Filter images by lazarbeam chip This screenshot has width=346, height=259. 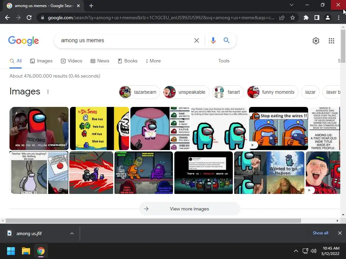point(139,92)
